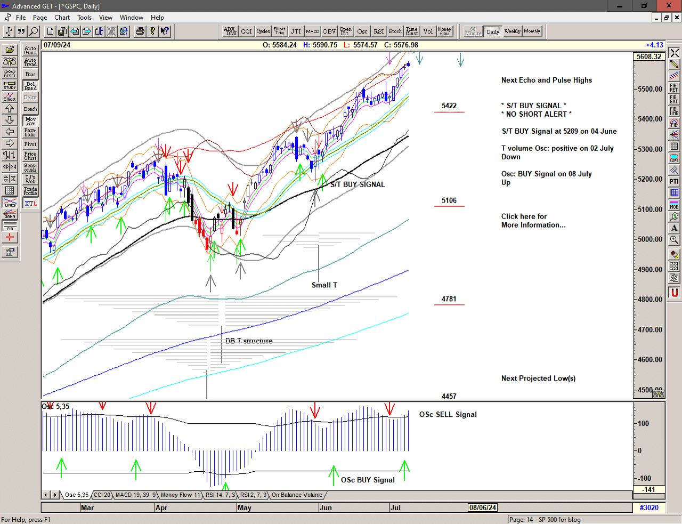This screenshot has width=682, height=524.
Task: Open the Gann lines tool
Action: click(10, 214)
